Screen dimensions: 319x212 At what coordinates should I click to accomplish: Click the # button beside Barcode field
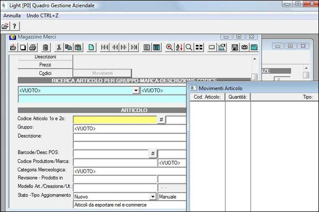click(153, 154)
